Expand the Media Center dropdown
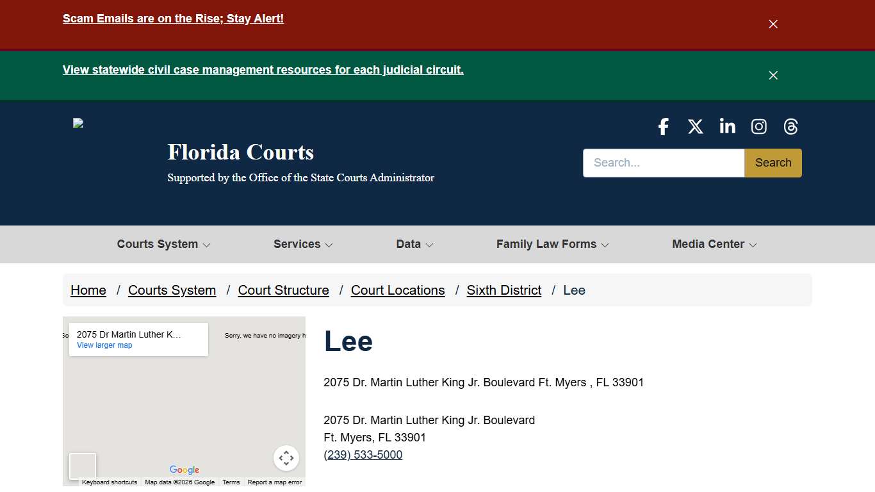The width and height of the screenshot is (875, 492). pyautogui.click(x=714, y=244)
